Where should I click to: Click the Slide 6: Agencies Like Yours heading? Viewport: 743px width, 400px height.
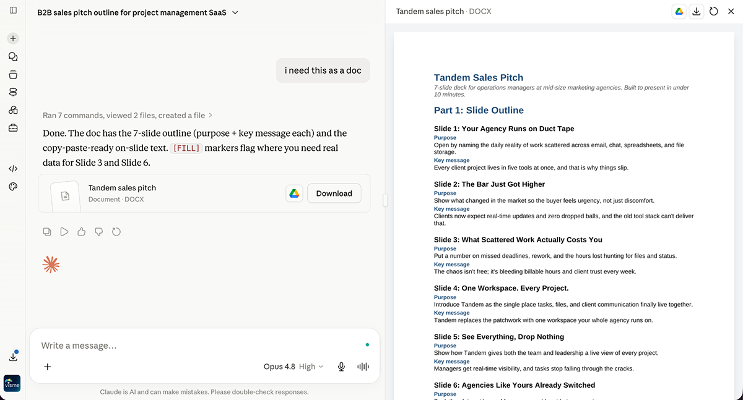[515, 385]
